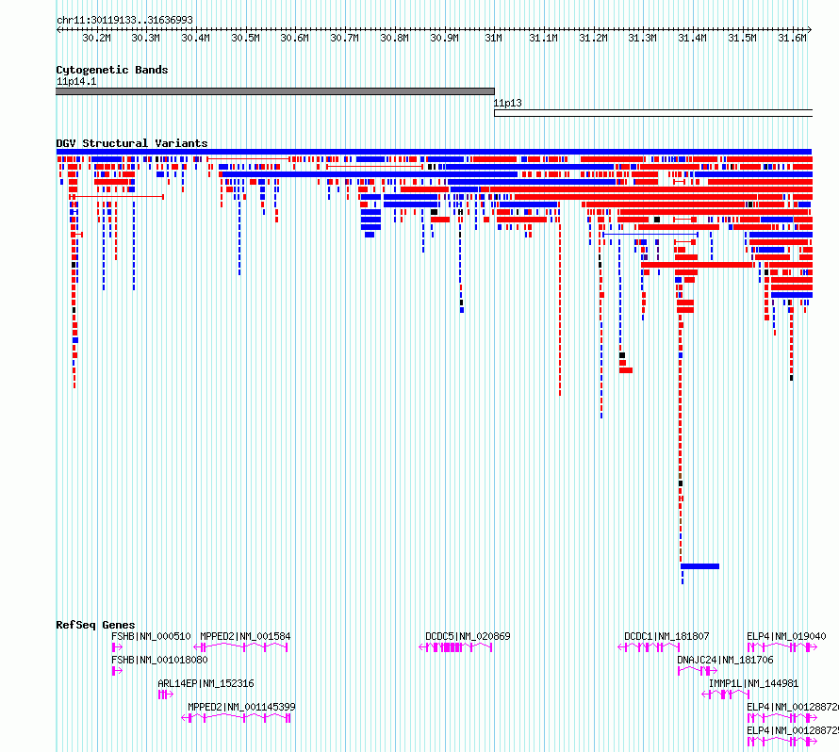Click the IMMP1L gene structure glyph

(726, 695)
